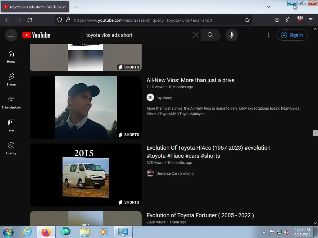318x238 pixels.
Task: Reload the current page
Action: [30, 20]
